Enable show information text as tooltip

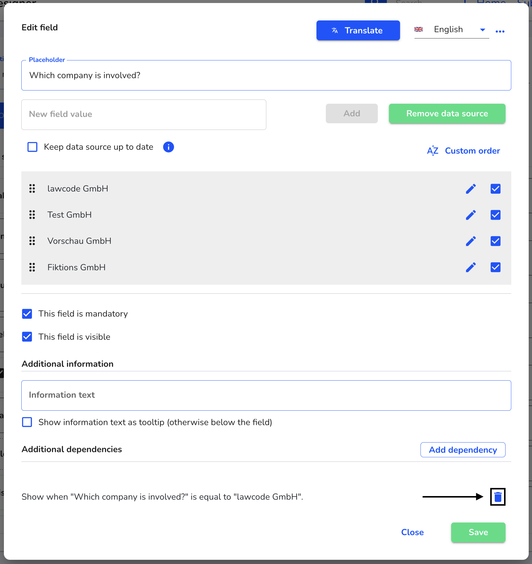[x=27, y=422]
